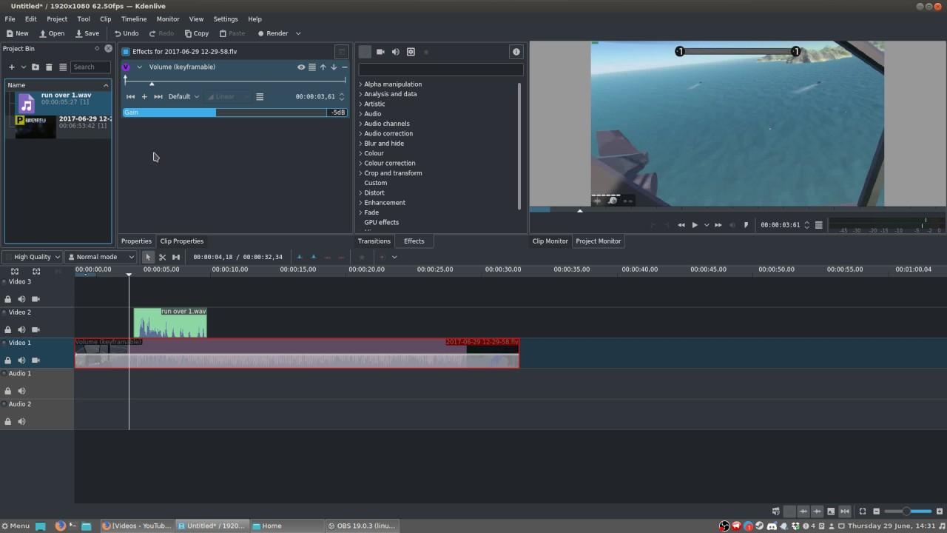
Task: Show audio effects category icon
Action: pyautogui.click(x=396, y=52)
